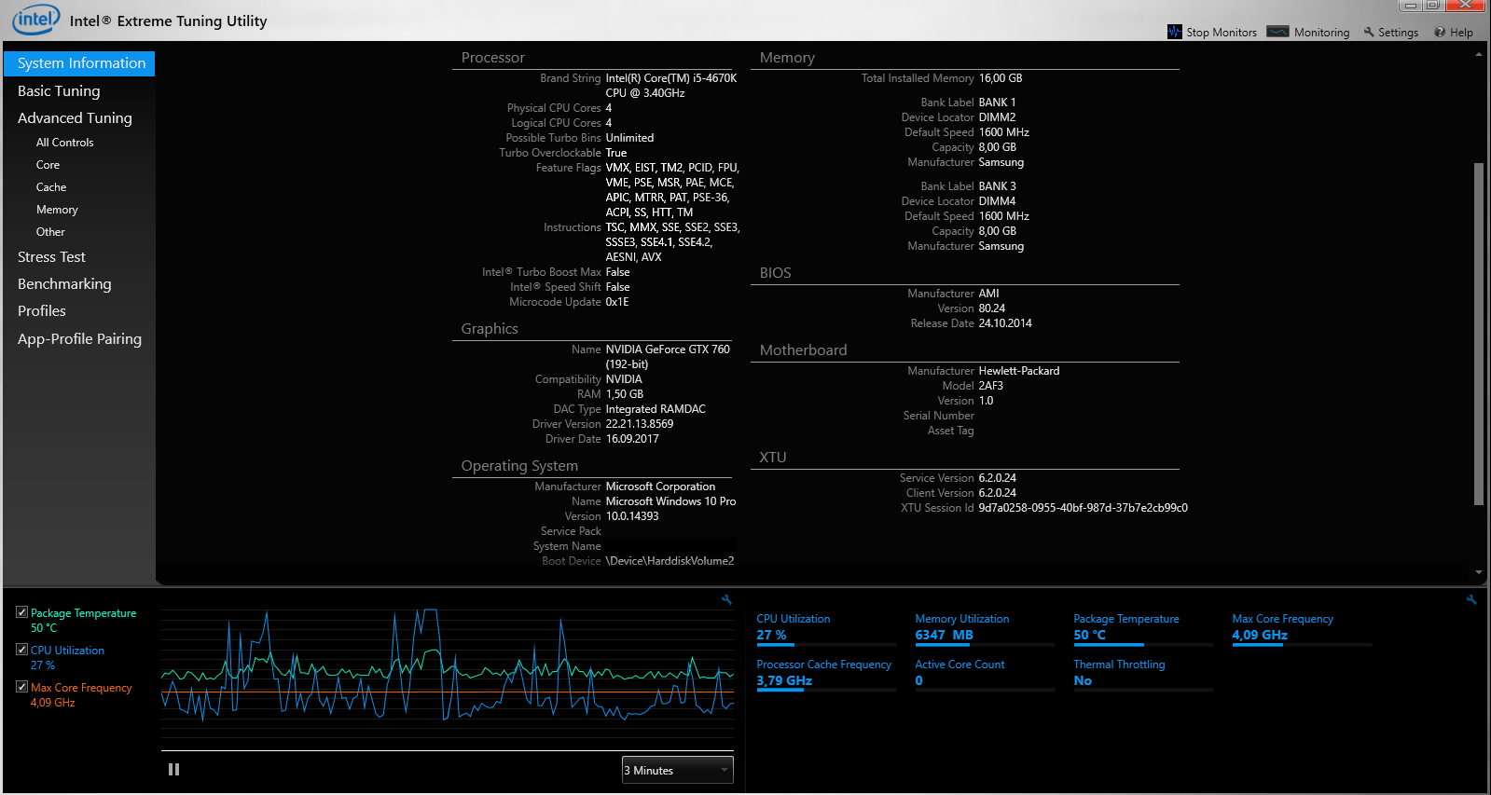
Task: Click driver version 22.21.13.8569
Action: (639, 424)
